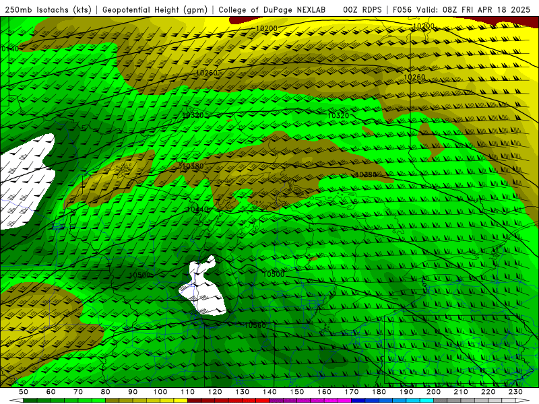
Task: Click the bright yellow swatch ending at 110
Action: click(181, 401)
